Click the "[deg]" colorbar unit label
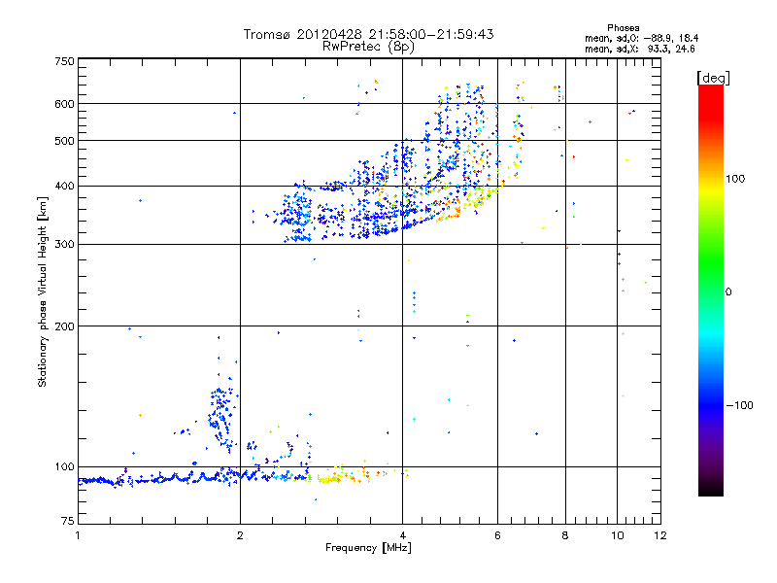Screen dimensions: 777x583 (713, 78)
